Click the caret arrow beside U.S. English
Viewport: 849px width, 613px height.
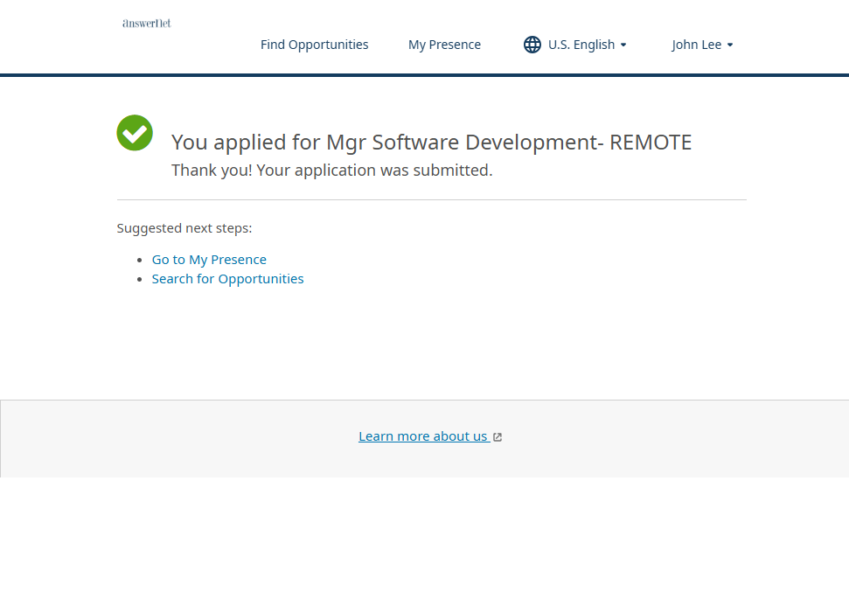click(x=623, y=45)
